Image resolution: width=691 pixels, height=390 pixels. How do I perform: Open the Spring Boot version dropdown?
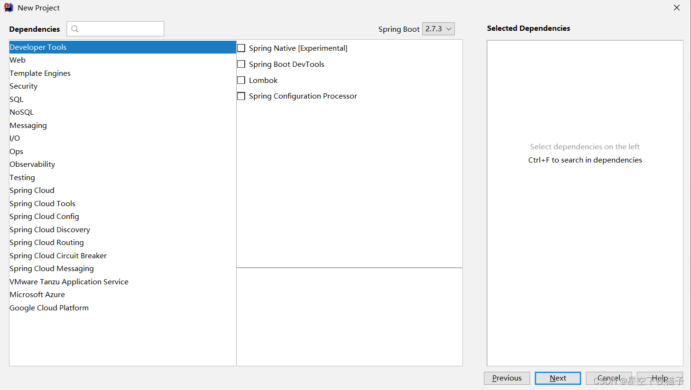438,29
